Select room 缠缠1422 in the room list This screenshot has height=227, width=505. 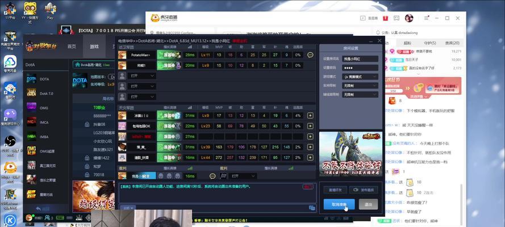(102, 158)
